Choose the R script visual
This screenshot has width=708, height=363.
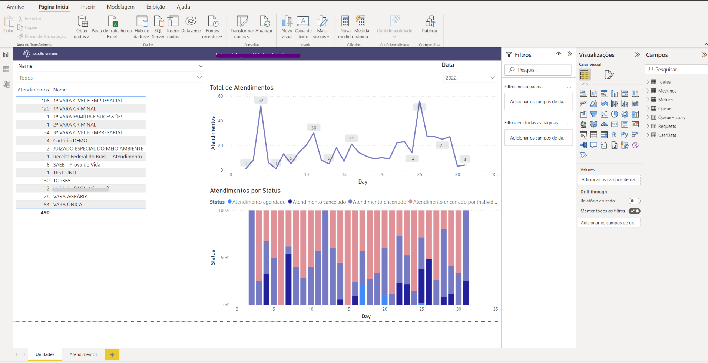click(614, 135)
